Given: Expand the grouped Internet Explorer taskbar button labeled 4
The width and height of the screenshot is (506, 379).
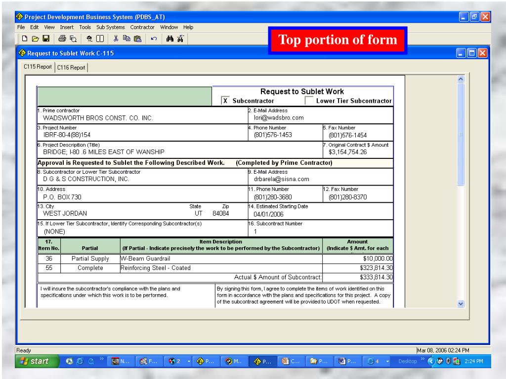Looking at the screenshot, I should coord(378,362).
